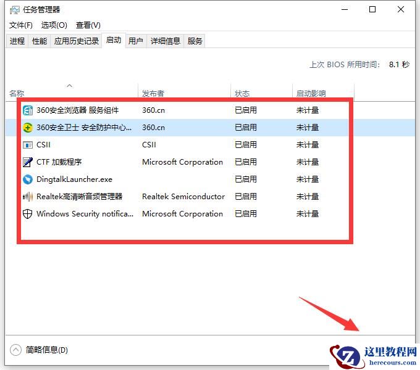Sort by the 启动影响 column header
The image size is (420, 370).
coord(311,93)
